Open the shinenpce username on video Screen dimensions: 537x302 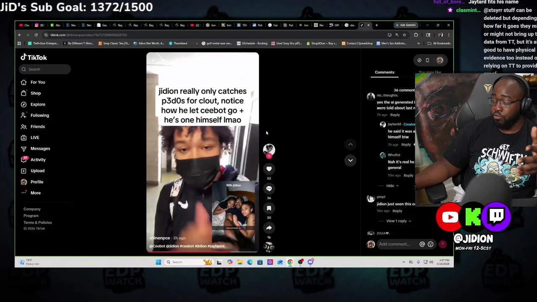tap(159, 238)
